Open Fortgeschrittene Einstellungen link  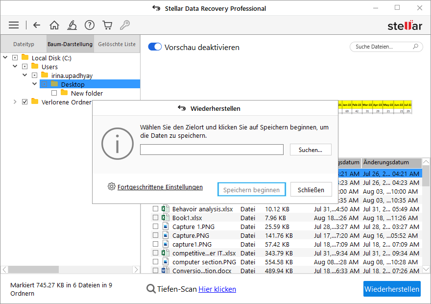(160, 187)
